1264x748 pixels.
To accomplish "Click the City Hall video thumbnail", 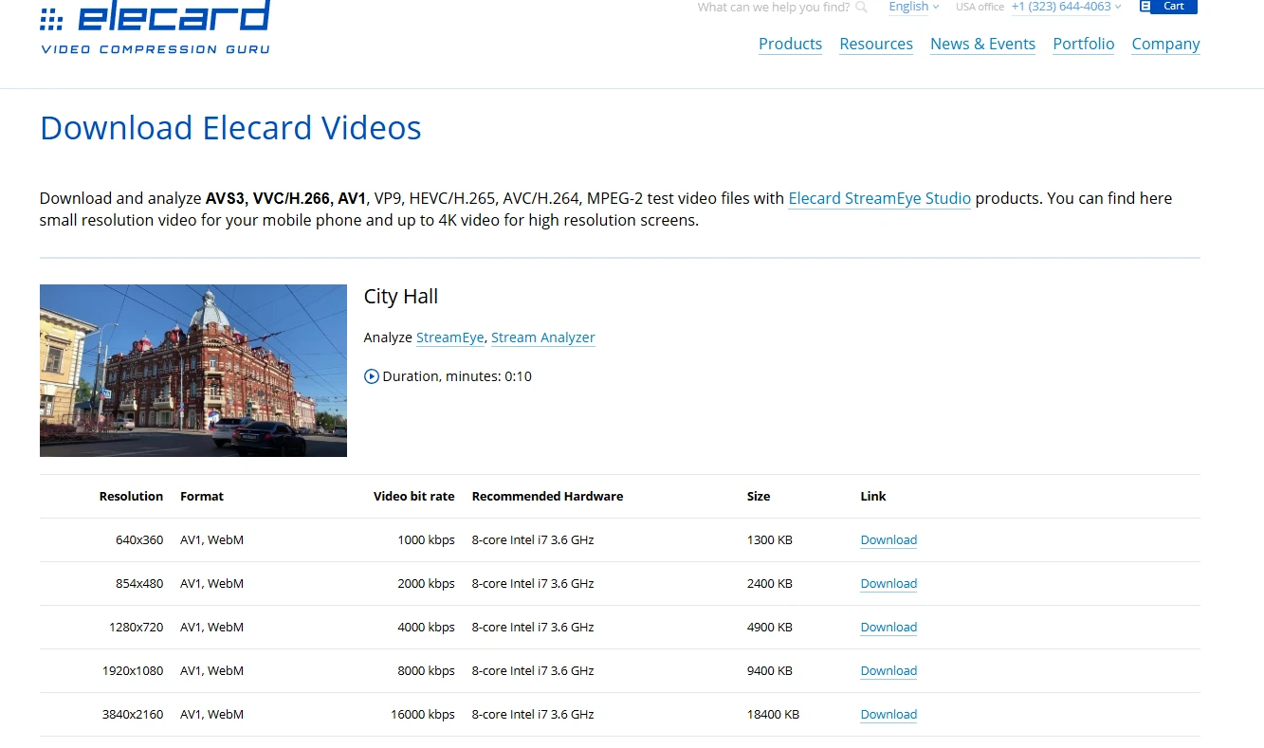I will [193, 371].
